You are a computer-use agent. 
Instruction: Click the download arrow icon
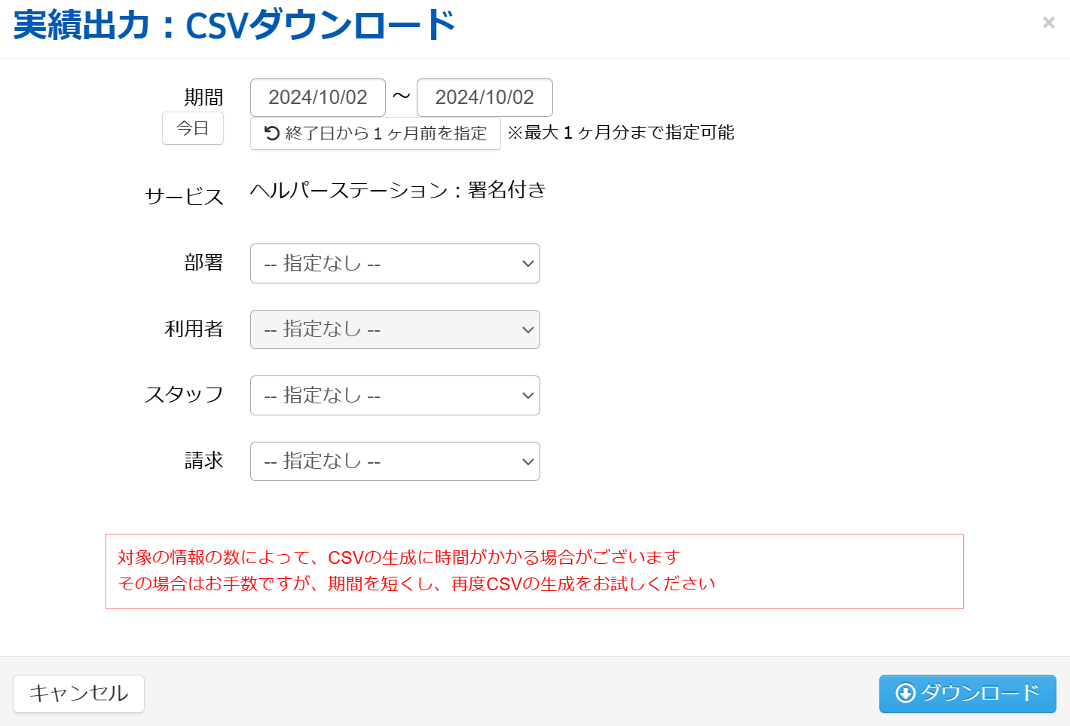[x=905, y=693]
